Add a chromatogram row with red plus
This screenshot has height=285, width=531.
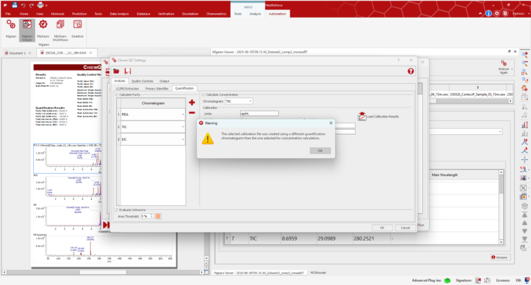point(191,102)
